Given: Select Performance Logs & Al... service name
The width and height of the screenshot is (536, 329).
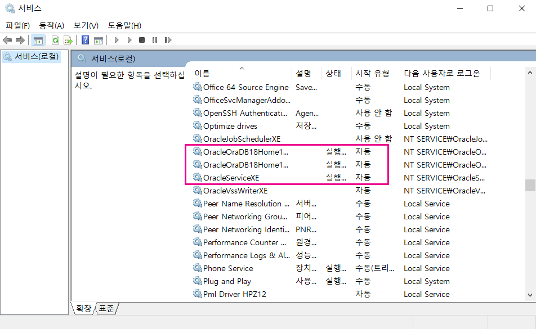Looking at the screenshot, I should pyautogui.click(x=247, y=256).
